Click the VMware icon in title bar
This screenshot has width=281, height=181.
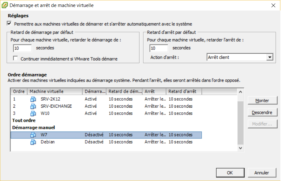[5, 5]
